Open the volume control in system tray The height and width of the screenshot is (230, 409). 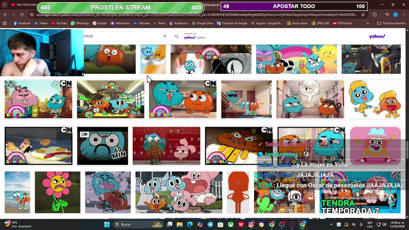[384, 225]
